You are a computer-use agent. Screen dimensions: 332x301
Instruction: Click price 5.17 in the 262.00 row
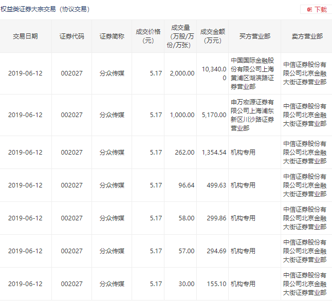pyautogui.click(x=156, y=153)
